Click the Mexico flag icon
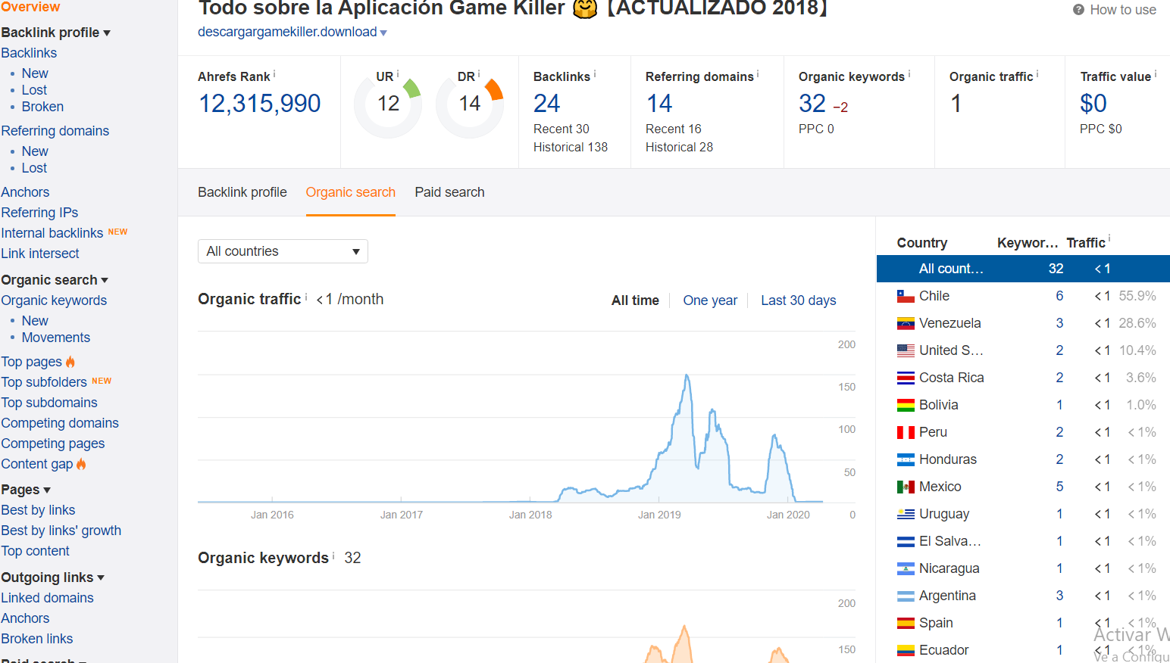The width and height of the screenshot is (1170, 663). (x=906, y=487)
